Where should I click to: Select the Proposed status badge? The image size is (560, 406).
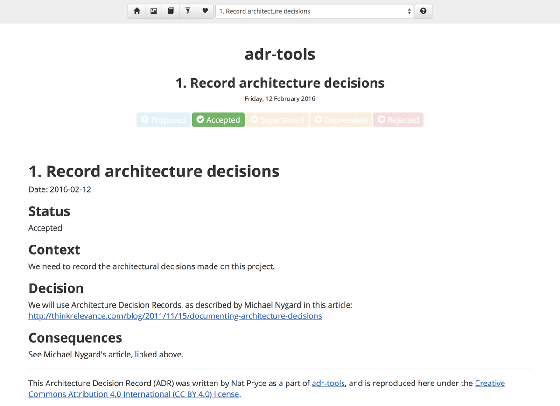tap(164, 120)
